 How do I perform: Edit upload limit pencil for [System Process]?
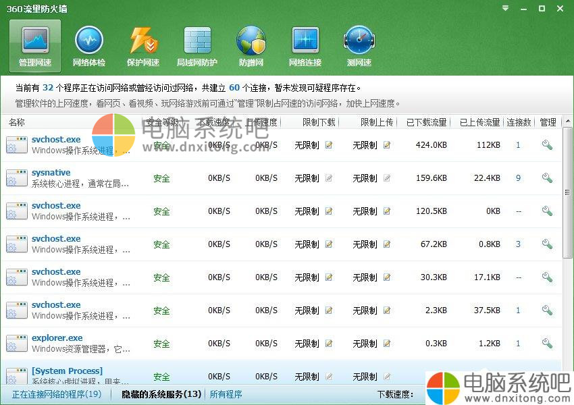click(386, 376)
